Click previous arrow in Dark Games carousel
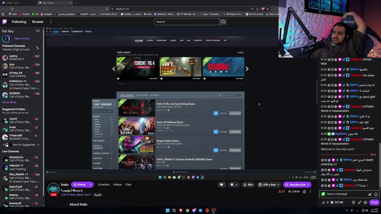Viewport: 381px width, 214px height. [x=114, y=69]
